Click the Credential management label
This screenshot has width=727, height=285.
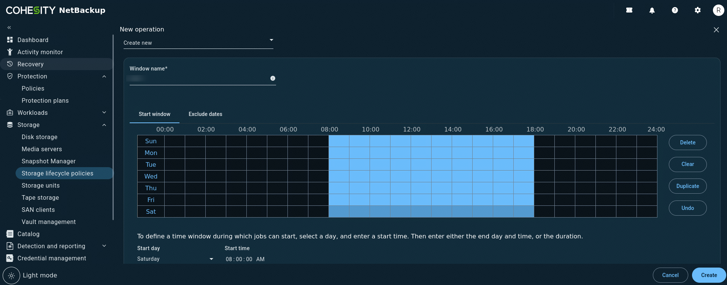(52, 258)
